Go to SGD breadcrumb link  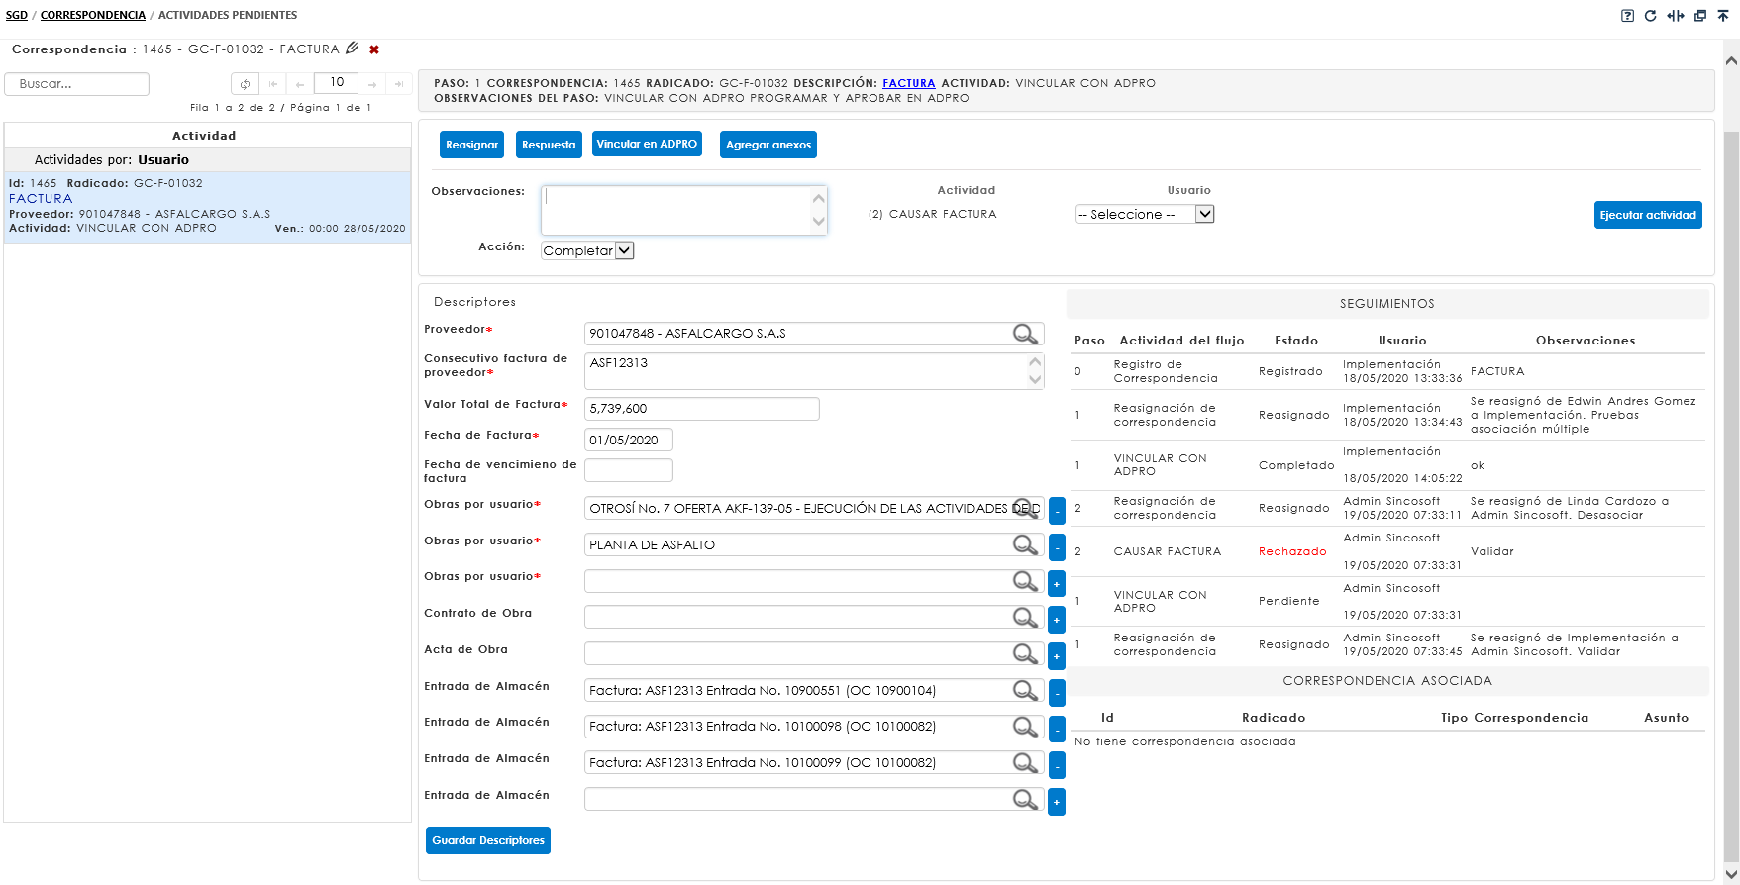pos(17,15)
